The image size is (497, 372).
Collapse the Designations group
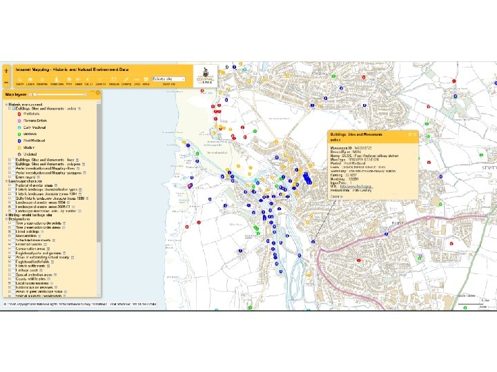point(6,219)
